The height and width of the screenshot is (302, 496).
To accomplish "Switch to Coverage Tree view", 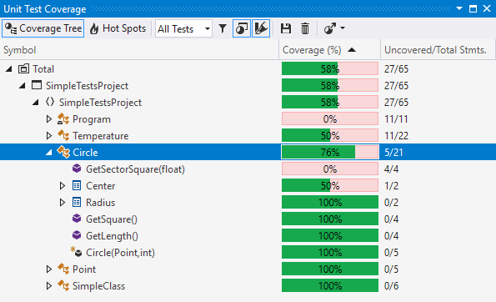I will click(43, 28).
